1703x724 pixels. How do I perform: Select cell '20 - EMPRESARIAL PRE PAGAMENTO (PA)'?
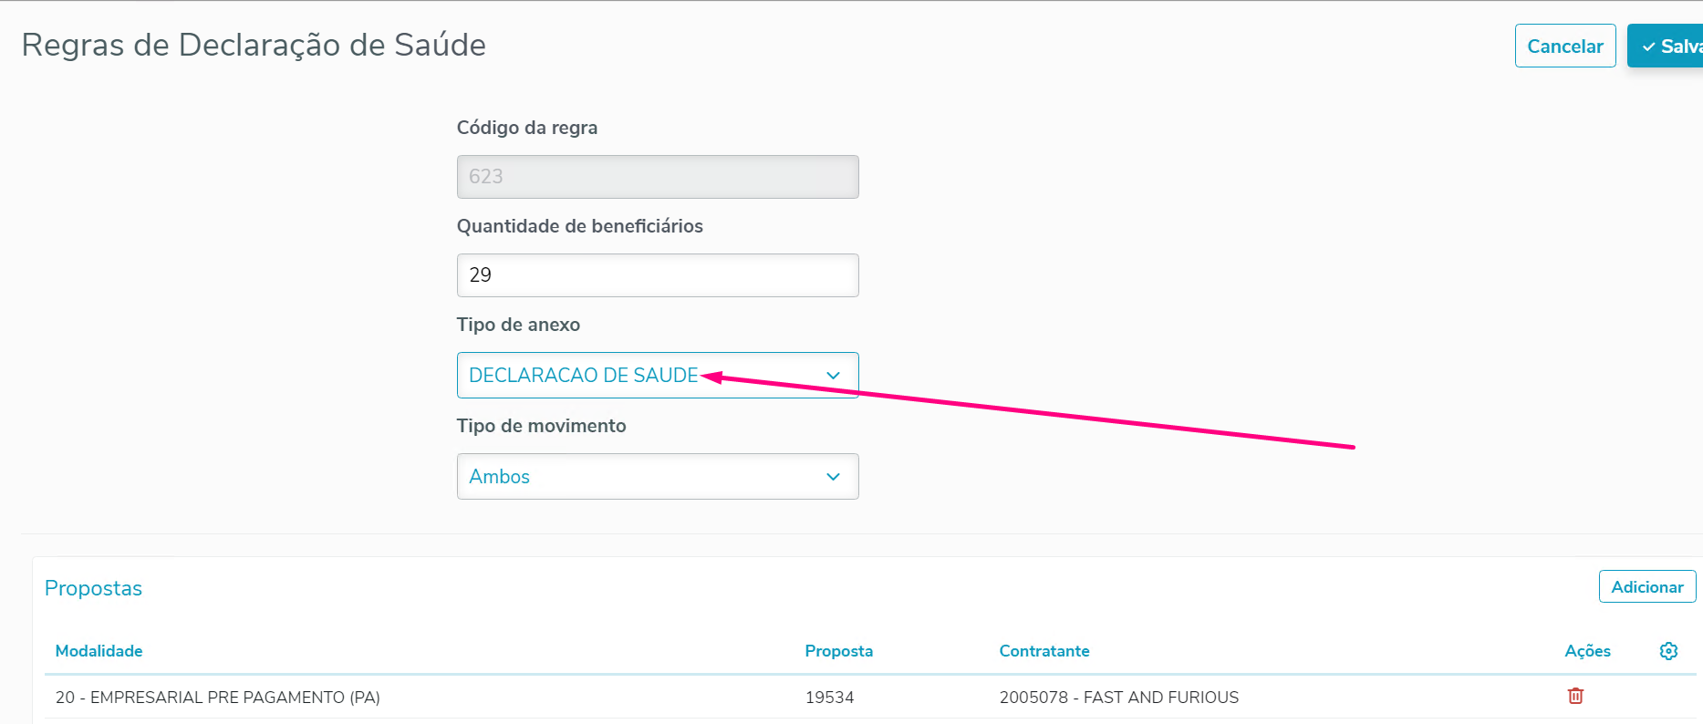(218, 698)
